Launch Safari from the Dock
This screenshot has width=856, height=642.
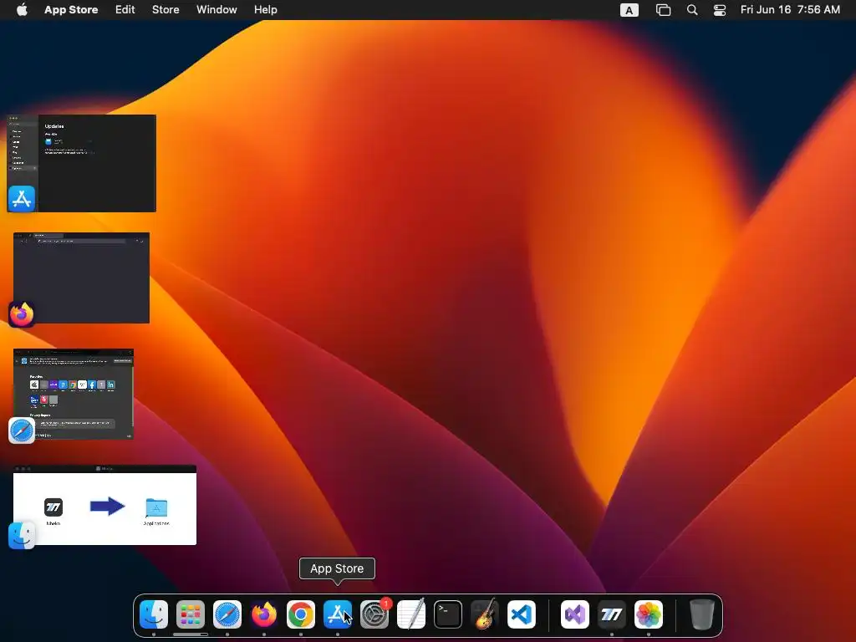(x=227, y=614)
